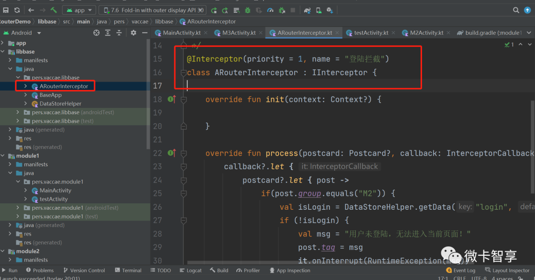Click the editor horizontal scrollbar thumb
535x280 pixels.
(329, 263)
